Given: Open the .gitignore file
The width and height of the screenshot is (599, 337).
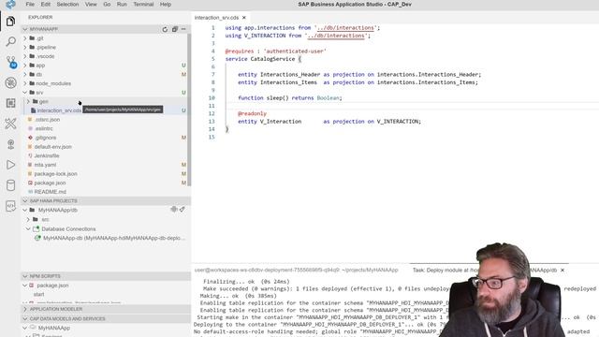Looking at the screenshot, I should click(45, 138).
